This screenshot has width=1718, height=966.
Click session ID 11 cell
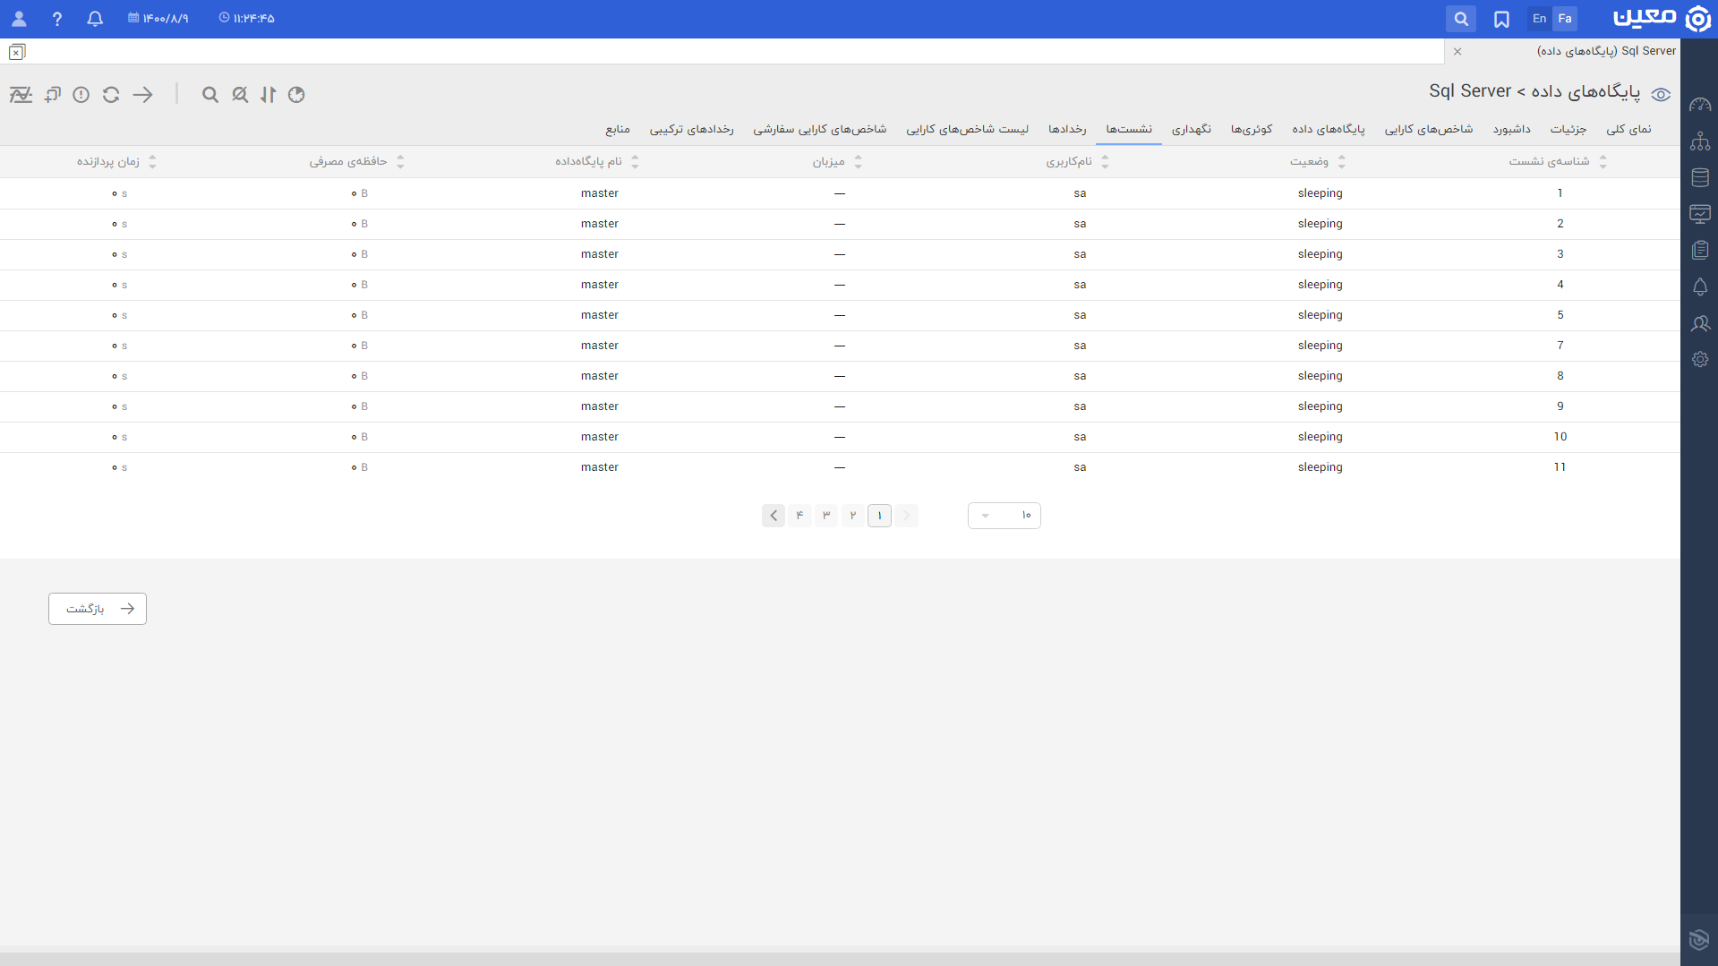[1560, 467]
